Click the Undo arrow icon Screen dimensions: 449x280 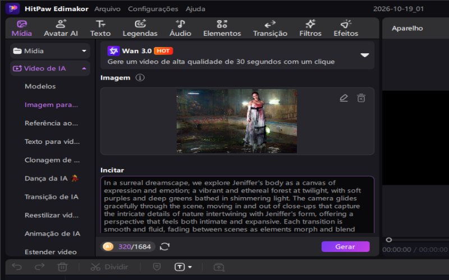click(17, 267)
